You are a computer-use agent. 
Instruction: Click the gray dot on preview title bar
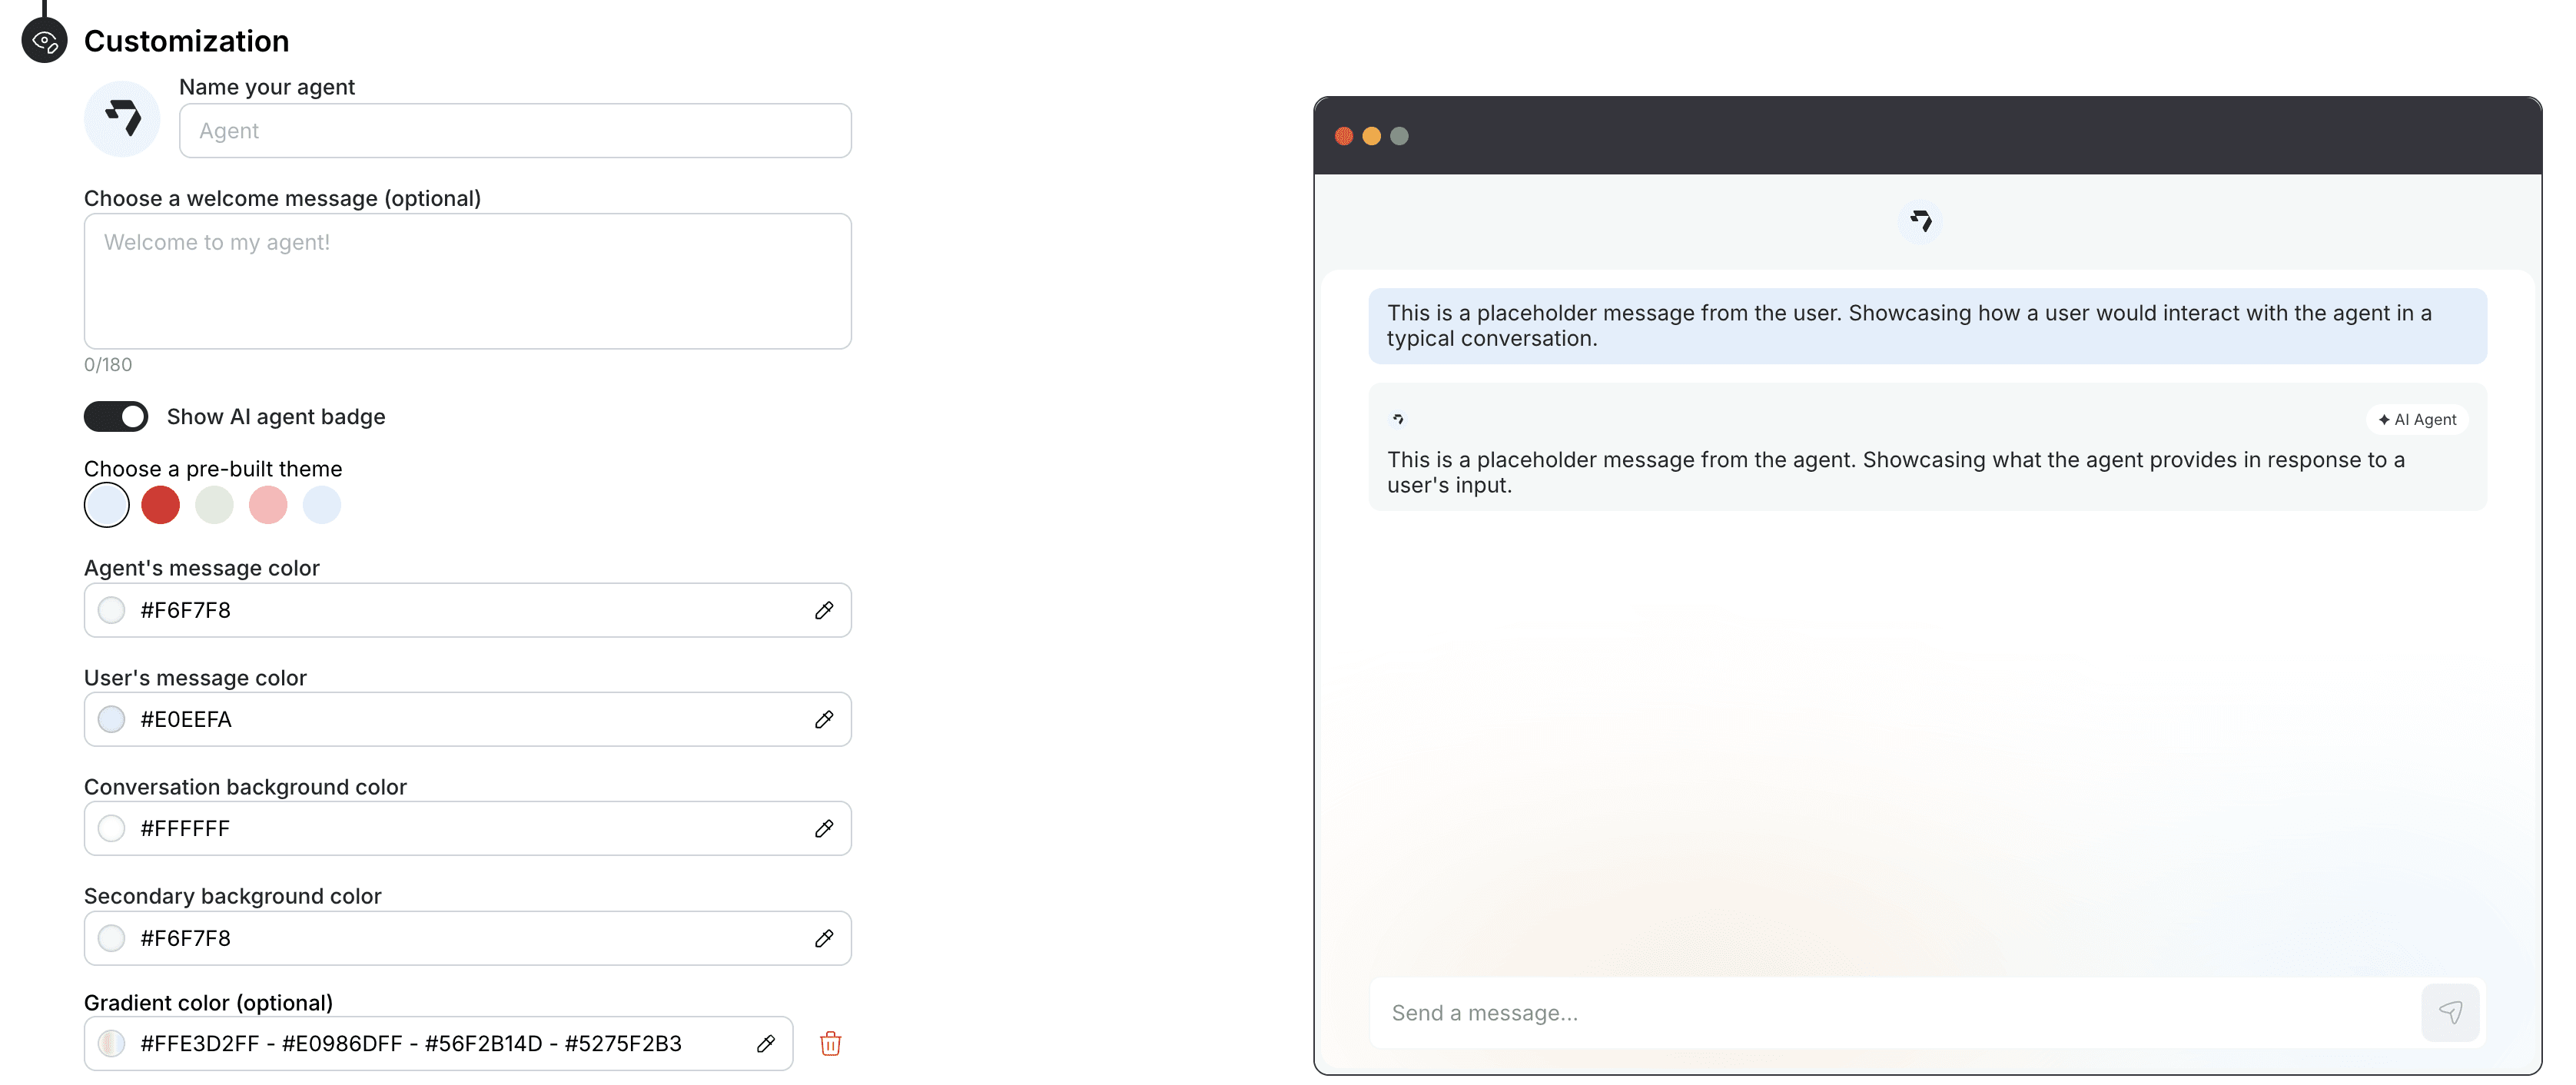pos(1400,136)
